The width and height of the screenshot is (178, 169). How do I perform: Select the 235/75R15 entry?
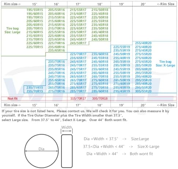[x=35, y=88]
